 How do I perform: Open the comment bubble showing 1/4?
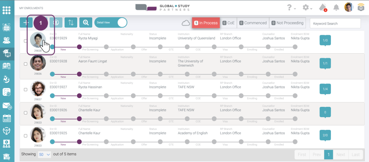click(x=325, y=89)
